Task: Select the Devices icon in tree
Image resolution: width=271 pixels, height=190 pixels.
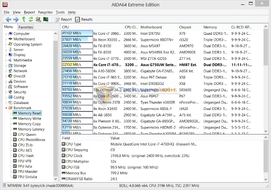Action: [x=11, y=81]
